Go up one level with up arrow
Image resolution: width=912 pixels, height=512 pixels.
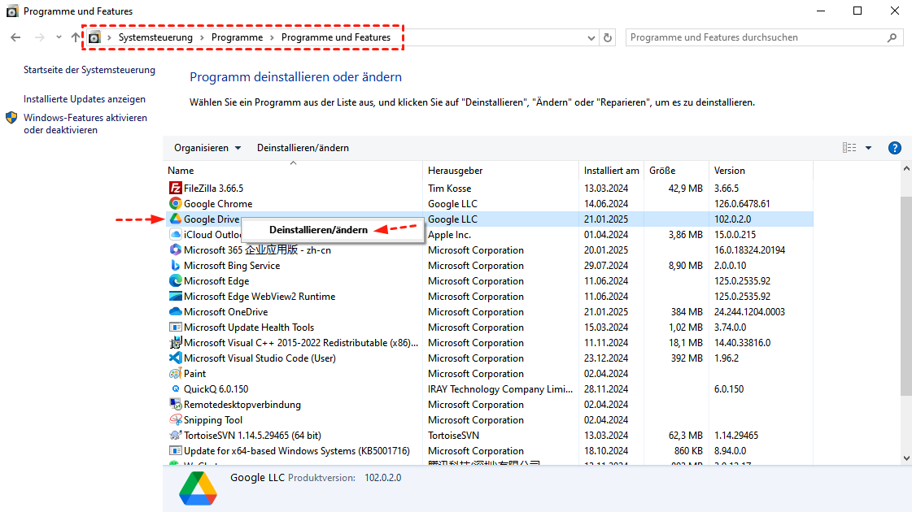pos(76,37)
